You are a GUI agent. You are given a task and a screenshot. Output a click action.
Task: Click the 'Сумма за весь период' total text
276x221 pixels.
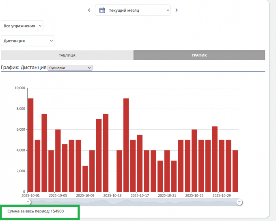coord(36,212)
